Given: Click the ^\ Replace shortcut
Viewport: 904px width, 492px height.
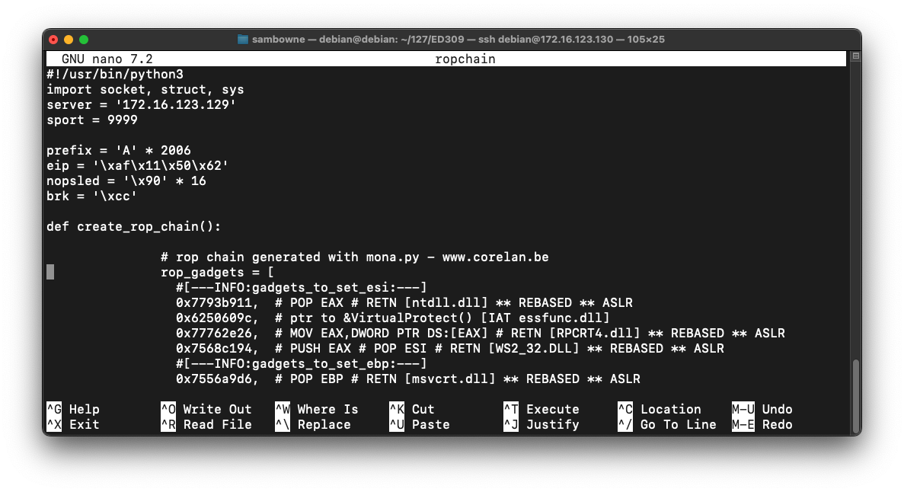Looking at the screenshot, I should [313, 424].
